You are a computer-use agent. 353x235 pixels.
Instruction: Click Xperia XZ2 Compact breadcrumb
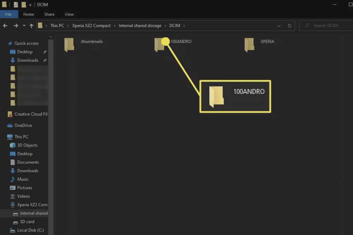tap(91, 26)
